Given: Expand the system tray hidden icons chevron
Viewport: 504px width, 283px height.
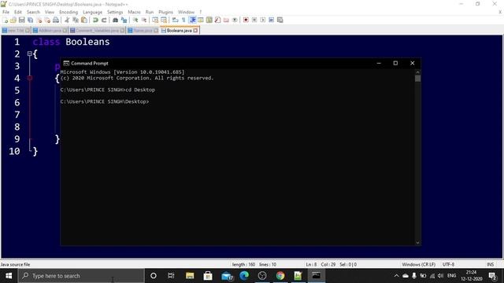Looking at the screenshot, I should point(396,276).
